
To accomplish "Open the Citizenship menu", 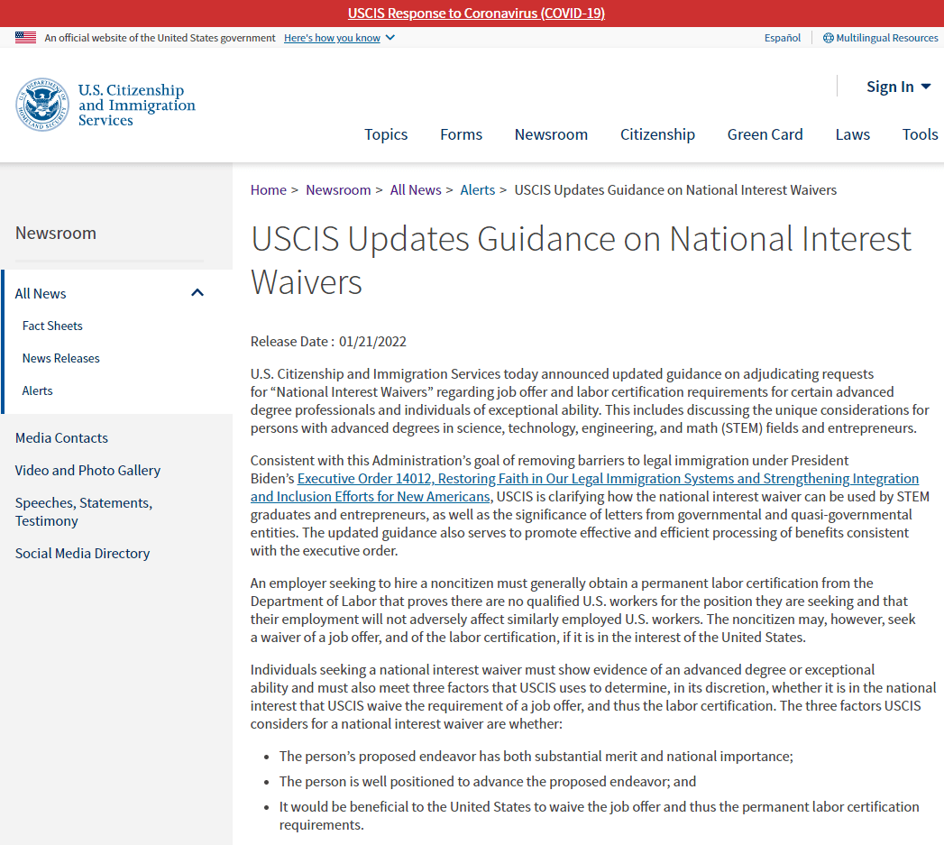I will tap(657, 134).
